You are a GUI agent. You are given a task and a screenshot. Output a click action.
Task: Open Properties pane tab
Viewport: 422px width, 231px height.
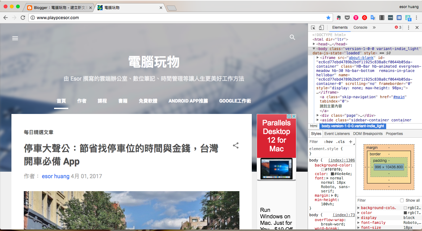tap(394, 134)
